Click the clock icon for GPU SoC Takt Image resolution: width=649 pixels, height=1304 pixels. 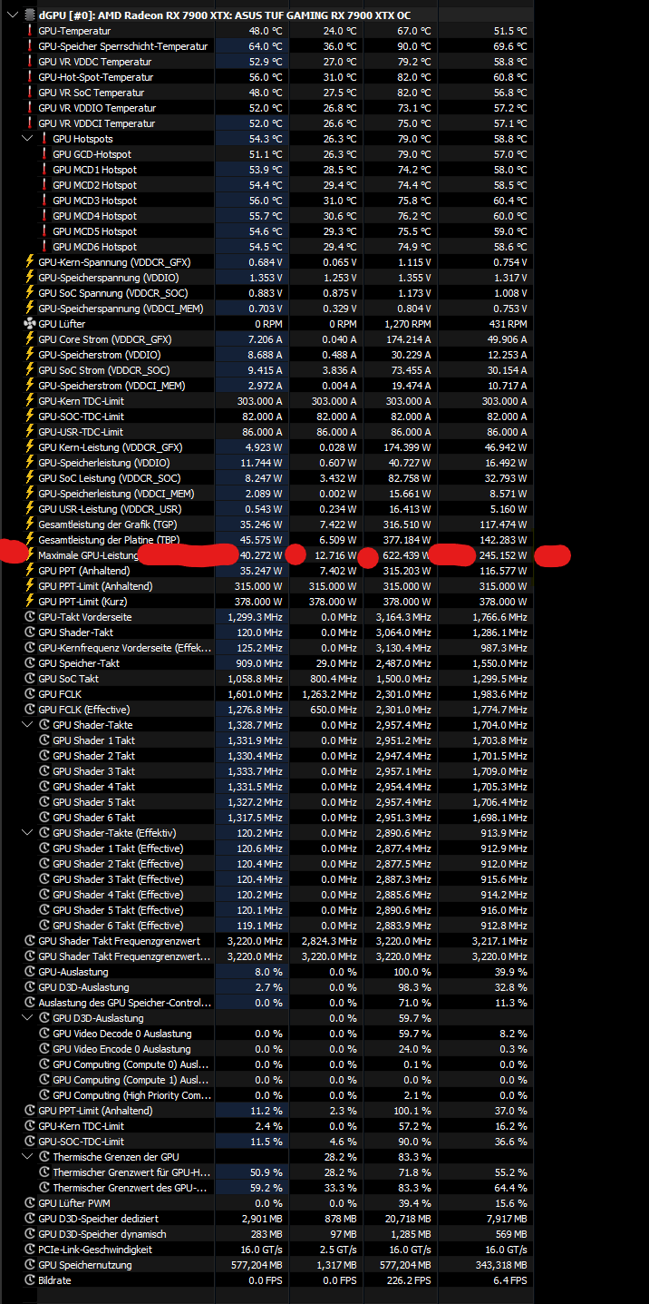coord(30,679)
